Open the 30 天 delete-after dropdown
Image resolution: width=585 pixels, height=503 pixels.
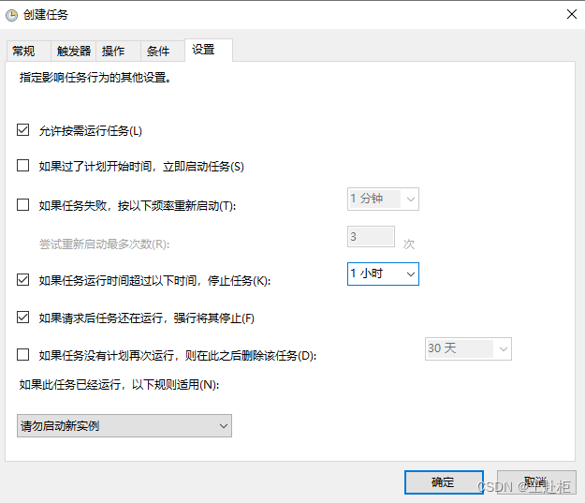(468, 348)
